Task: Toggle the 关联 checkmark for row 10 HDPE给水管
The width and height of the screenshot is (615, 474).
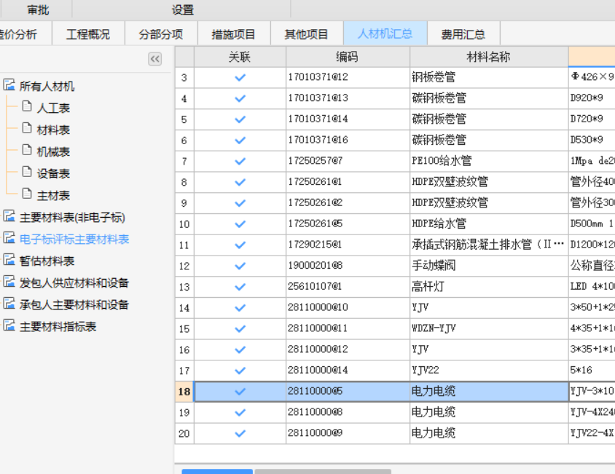Action: [x=240, y=224]
